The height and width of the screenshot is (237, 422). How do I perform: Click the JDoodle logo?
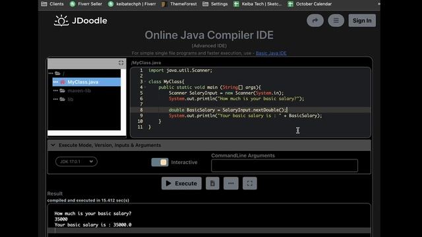coord(80,20)
